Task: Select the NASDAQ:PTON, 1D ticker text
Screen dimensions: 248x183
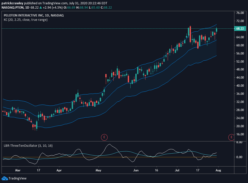Action: click(15, 7)
